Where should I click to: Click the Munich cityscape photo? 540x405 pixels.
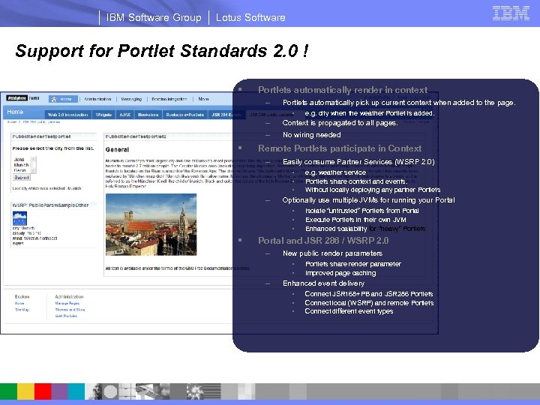coord(151,224)
